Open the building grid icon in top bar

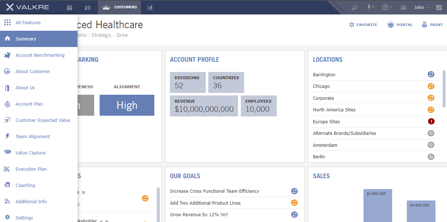click(70, 7)
